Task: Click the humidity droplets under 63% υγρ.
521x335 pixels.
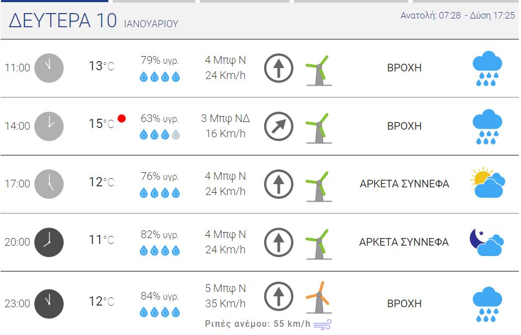Action: tap(160, 135)
